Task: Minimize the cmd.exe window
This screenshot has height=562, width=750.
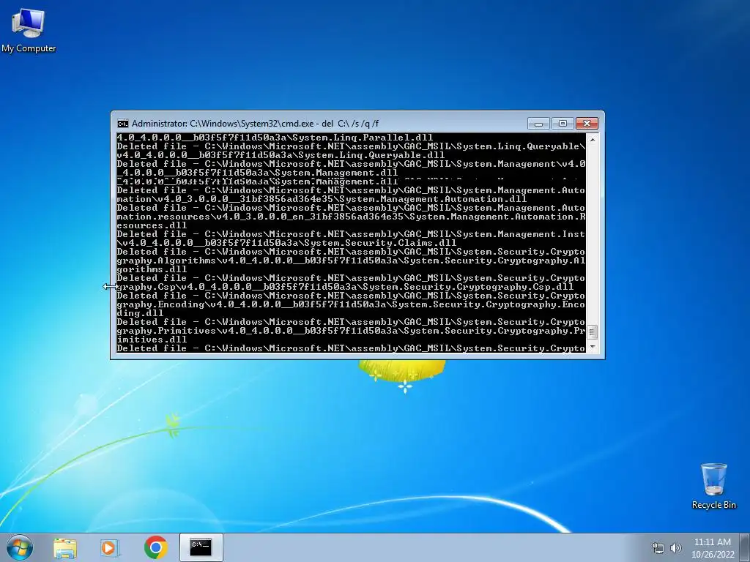Action: 538,124
